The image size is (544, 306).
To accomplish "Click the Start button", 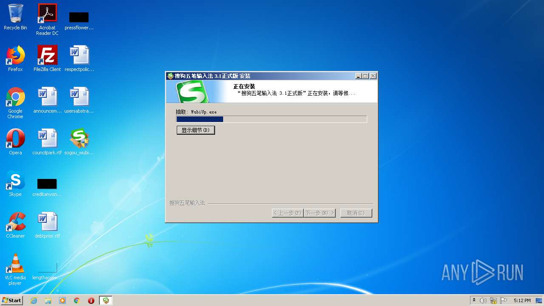I will click(11, 300).
